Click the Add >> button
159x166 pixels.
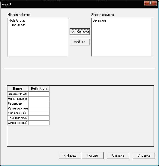pos(80,42)
